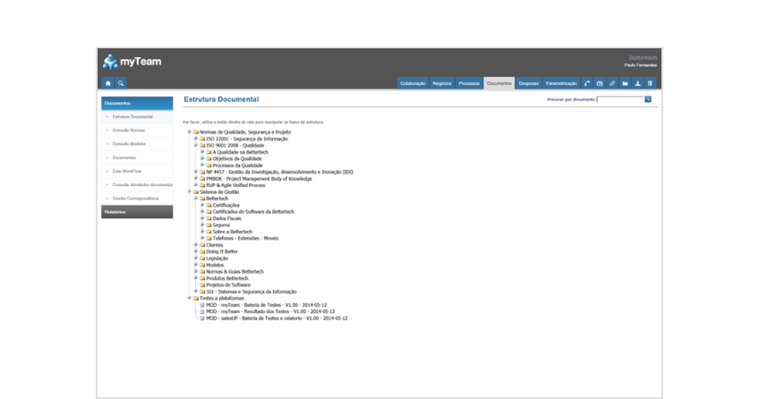Image resolution: width=759 pixels, height=399 pixels.
Task: Collapse the Sistema de Gestão tree node
Action: 189,191
